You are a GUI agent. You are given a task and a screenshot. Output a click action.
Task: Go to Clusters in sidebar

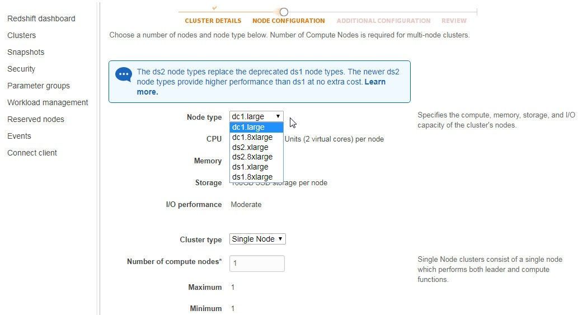coord(21,35)
